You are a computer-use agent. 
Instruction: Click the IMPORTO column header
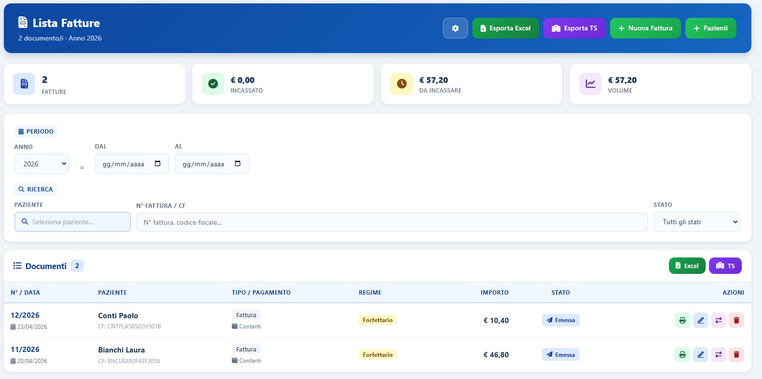(495, 293)
